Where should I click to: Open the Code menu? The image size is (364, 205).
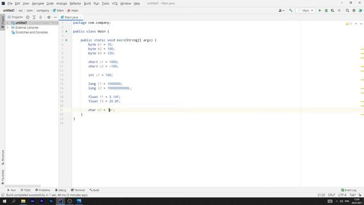[50, 3]
